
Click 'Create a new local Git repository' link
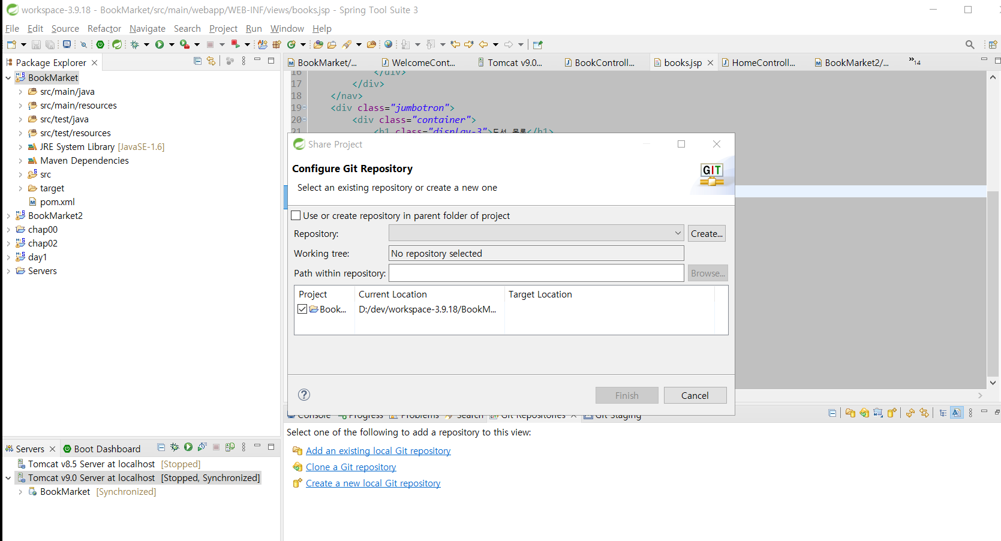click(373, 483)
